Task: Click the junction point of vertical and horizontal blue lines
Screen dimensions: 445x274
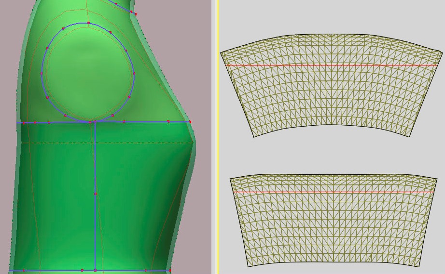Action: (95, 122)
